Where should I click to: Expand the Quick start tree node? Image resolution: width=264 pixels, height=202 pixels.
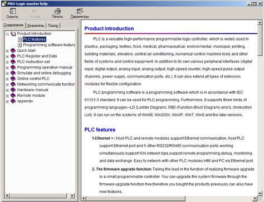point(7,51)
